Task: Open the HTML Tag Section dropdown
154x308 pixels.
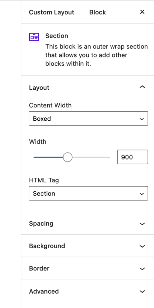Action: tap(88, 193)
